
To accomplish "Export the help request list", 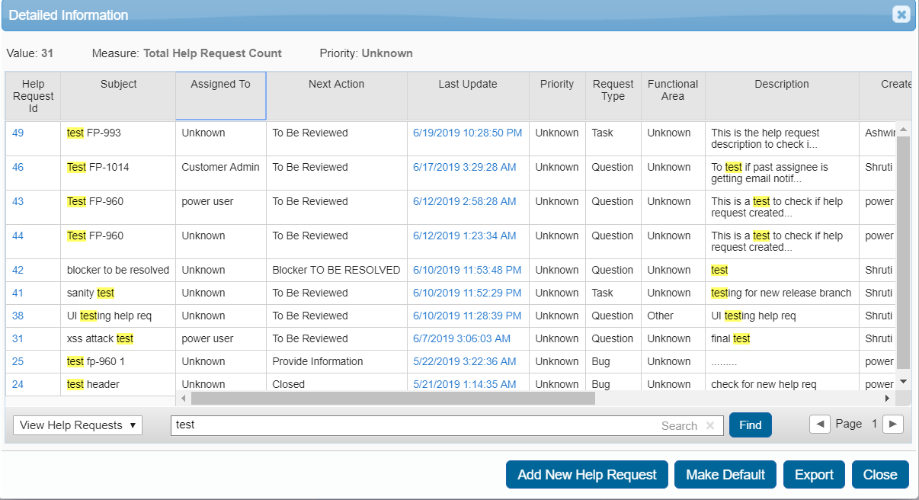I will (814, 475).
